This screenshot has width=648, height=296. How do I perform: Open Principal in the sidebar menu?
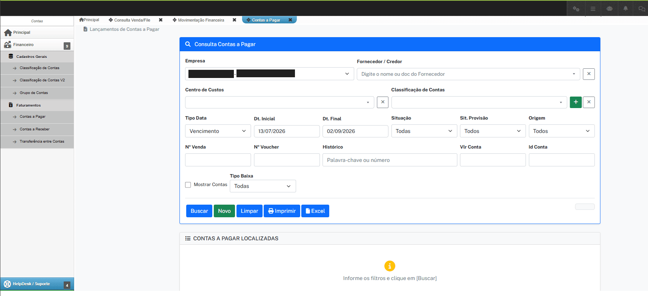coord(37,32)
